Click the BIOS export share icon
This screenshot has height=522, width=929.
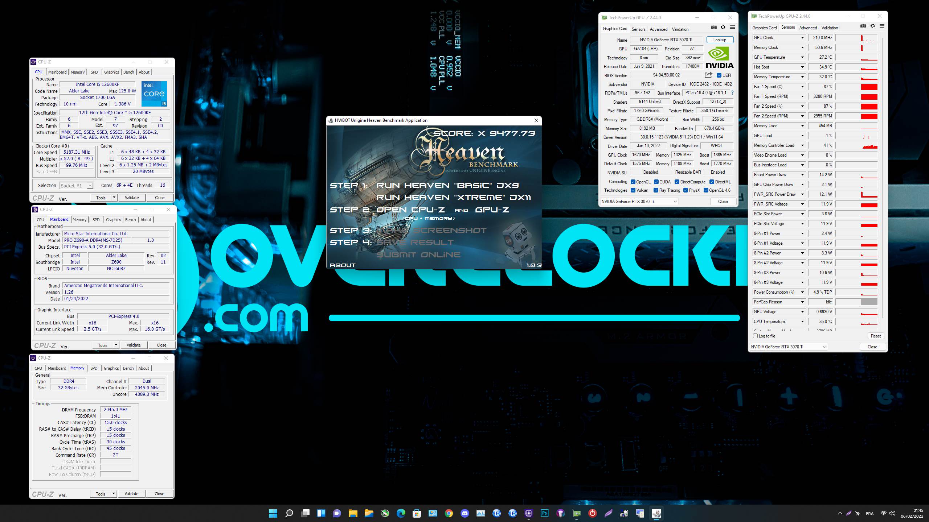pos(708,75)
